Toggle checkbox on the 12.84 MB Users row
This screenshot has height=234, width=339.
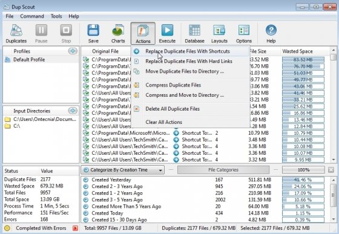(x=86, y=126)
